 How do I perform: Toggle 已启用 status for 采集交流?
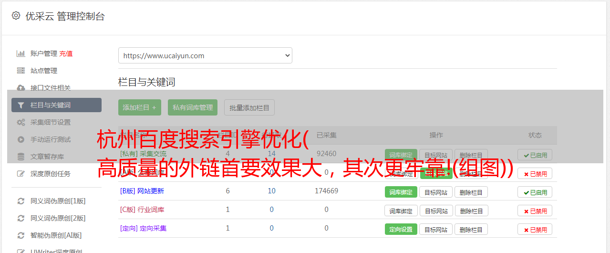click(535, 155)
